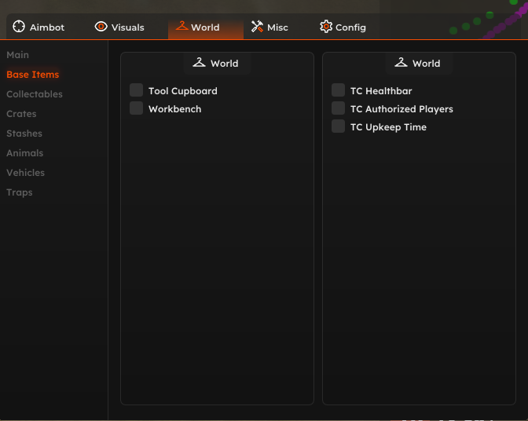Open the Traps sidebar section
Image resolution: width=528 pixels, height=421 pixels.
click(20, 192)
